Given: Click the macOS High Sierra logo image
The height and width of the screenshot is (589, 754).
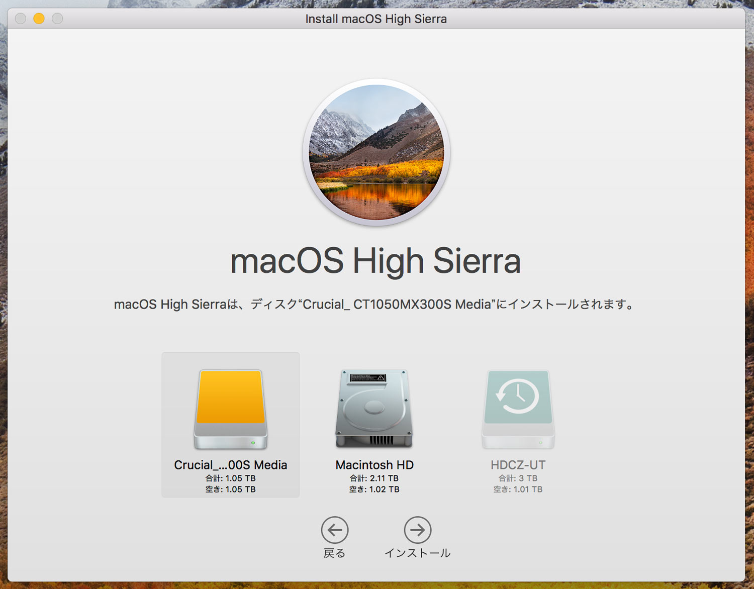Looking at the screenshot, I should (376, 152).
